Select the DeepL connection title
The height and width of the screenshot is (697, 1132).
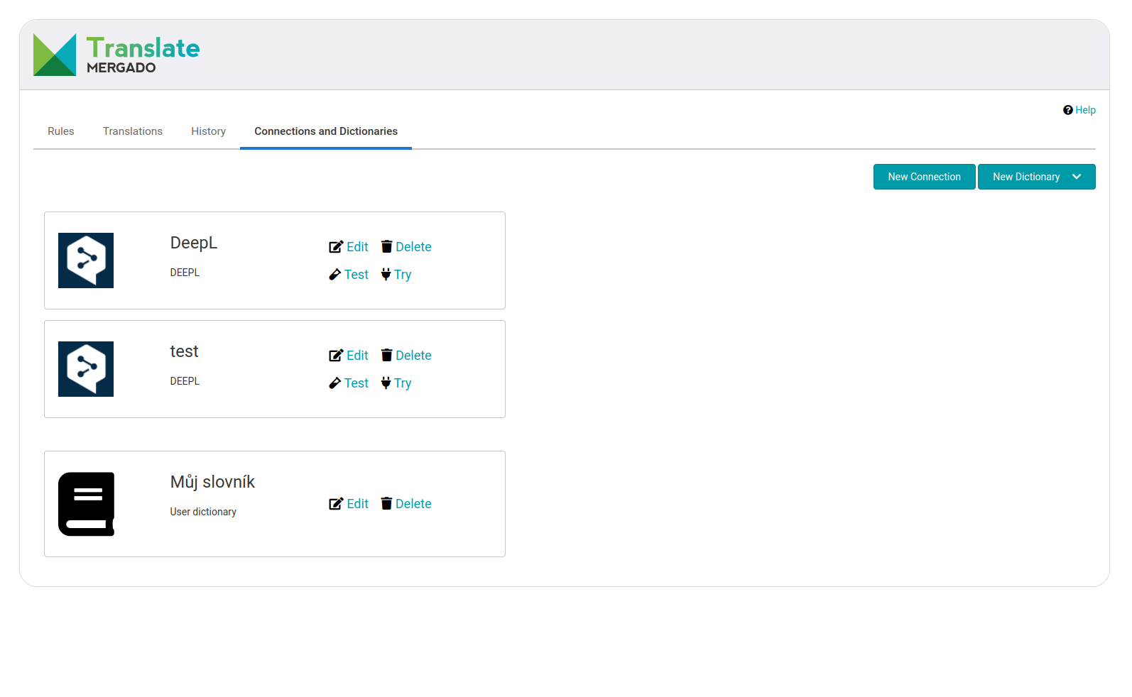[x=194, y=243]
